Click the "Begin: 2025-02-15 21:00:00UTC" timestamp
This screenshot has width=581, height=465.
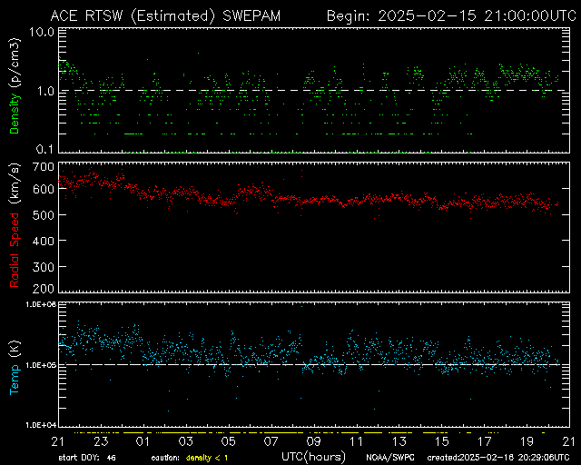pos(451,16)
